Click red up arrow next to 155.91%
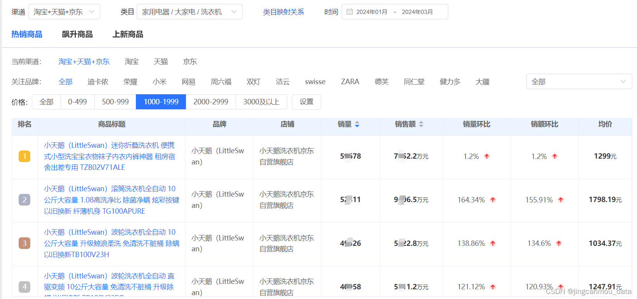 [561, 200]
